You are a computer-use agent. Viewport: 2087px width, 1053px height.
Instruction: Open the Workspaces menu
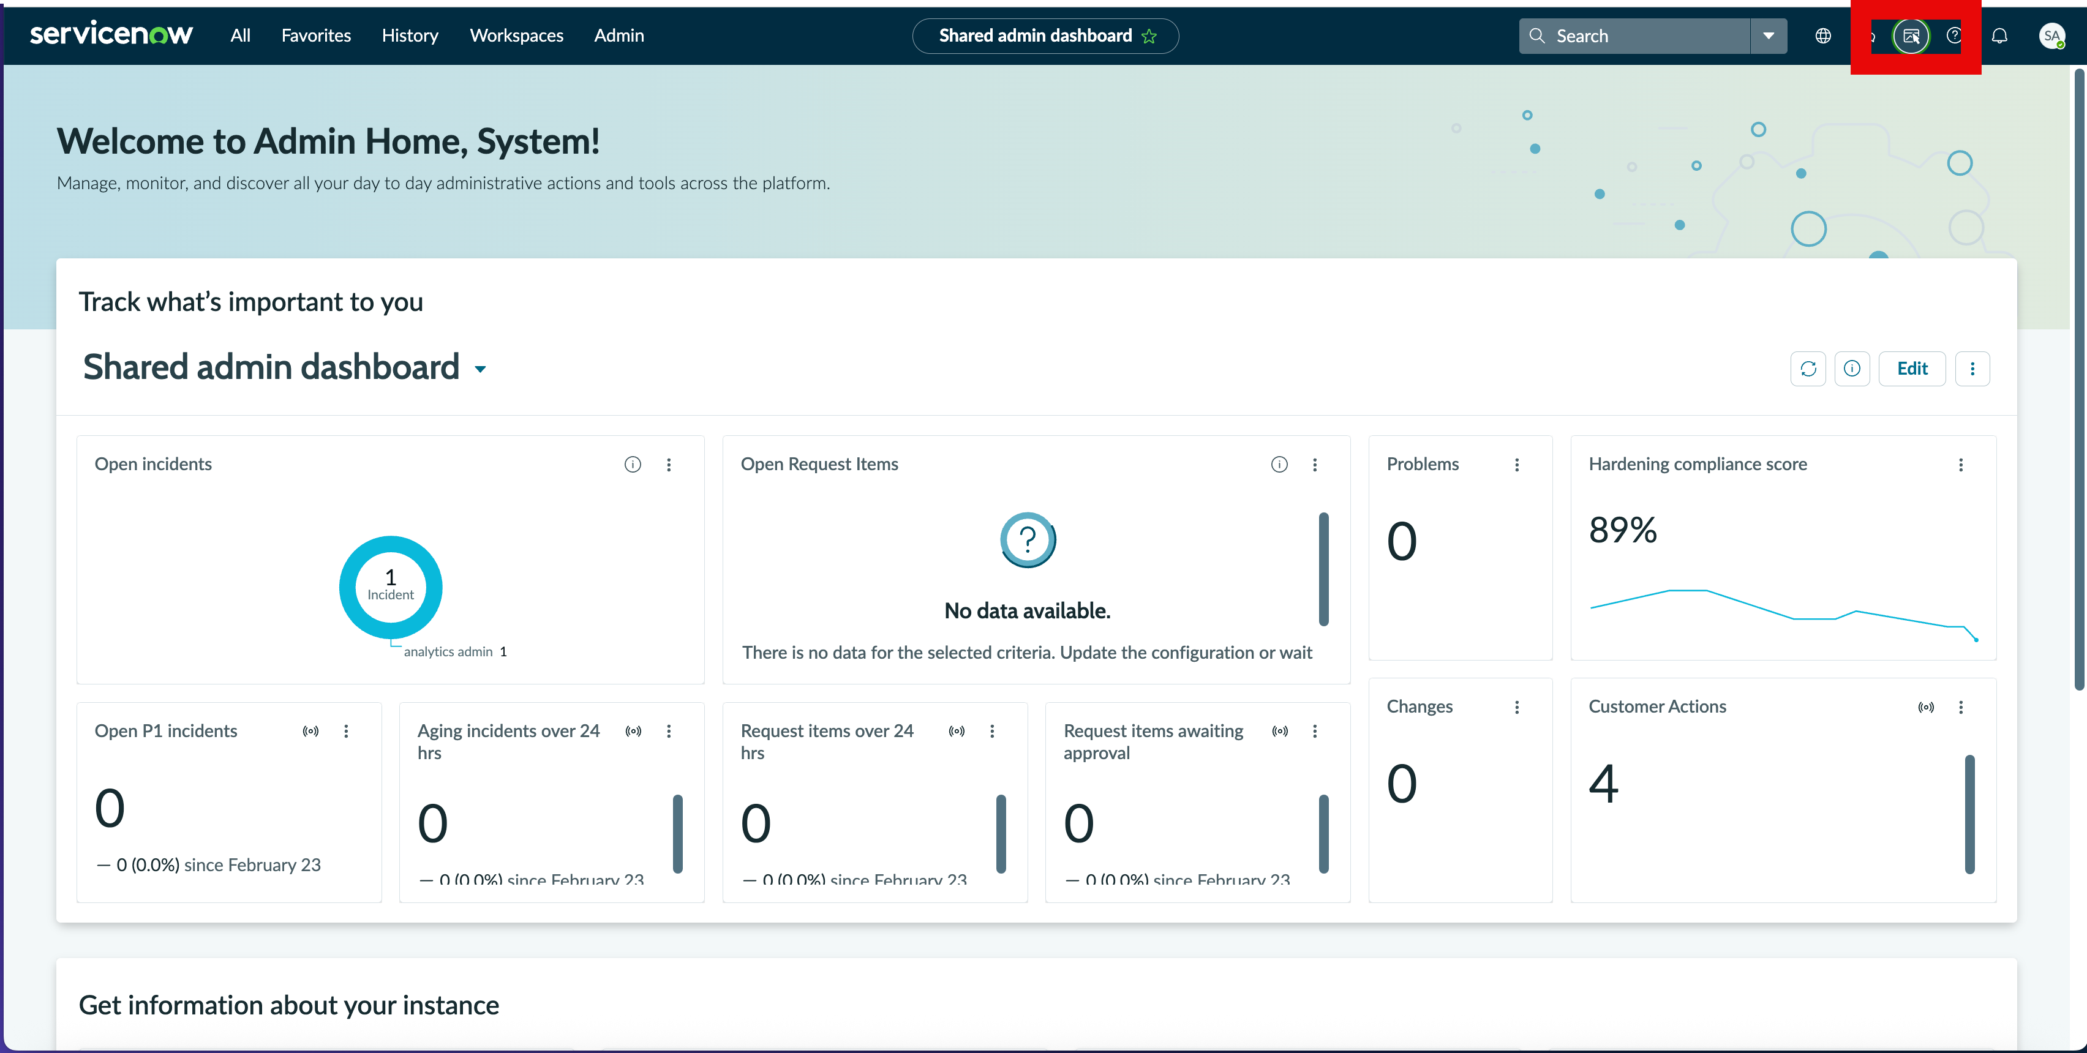click(x=516, y=36)
